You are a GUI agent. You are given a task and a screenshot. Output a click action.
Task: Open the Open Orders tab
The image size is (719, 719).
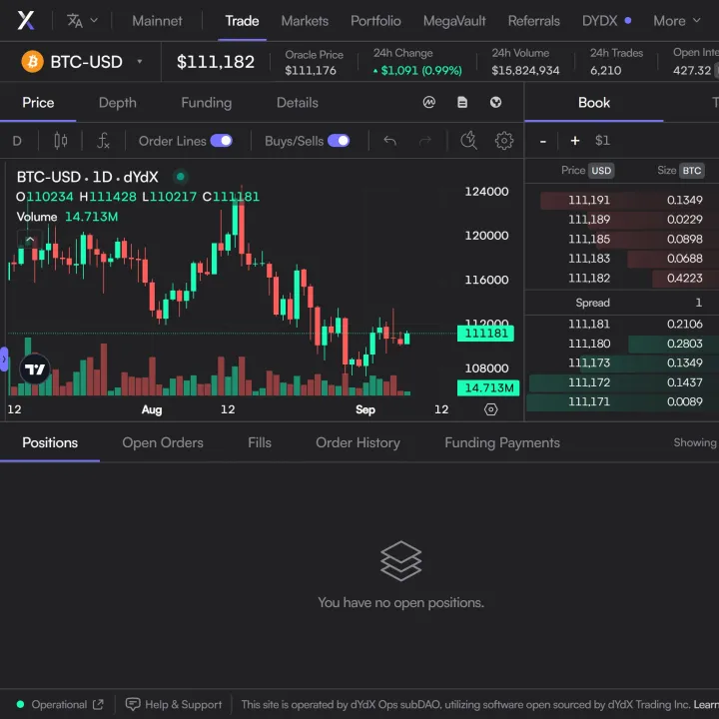tap(163, 442)
